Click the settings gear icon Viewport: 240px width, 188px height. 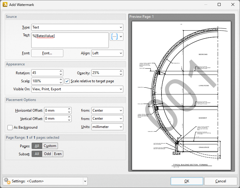tap(7, 181)
